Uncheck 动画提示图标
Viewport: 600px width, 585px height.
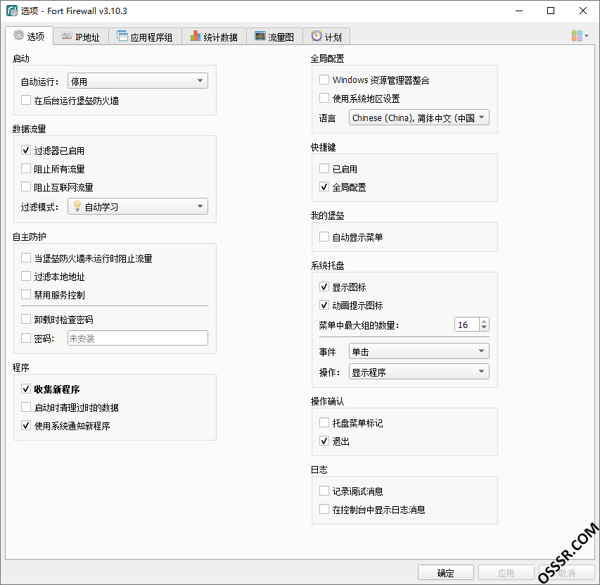coord(324,305)
